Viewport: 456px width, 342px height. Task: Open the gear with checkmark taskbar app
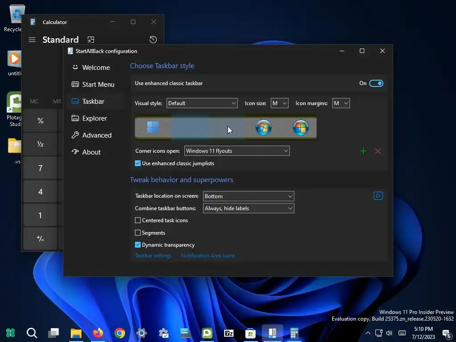point(163,333)
